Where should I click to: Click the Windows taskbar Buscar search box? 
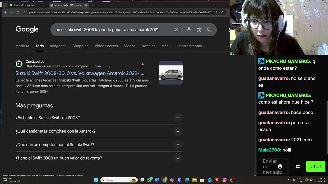(119, 180)
